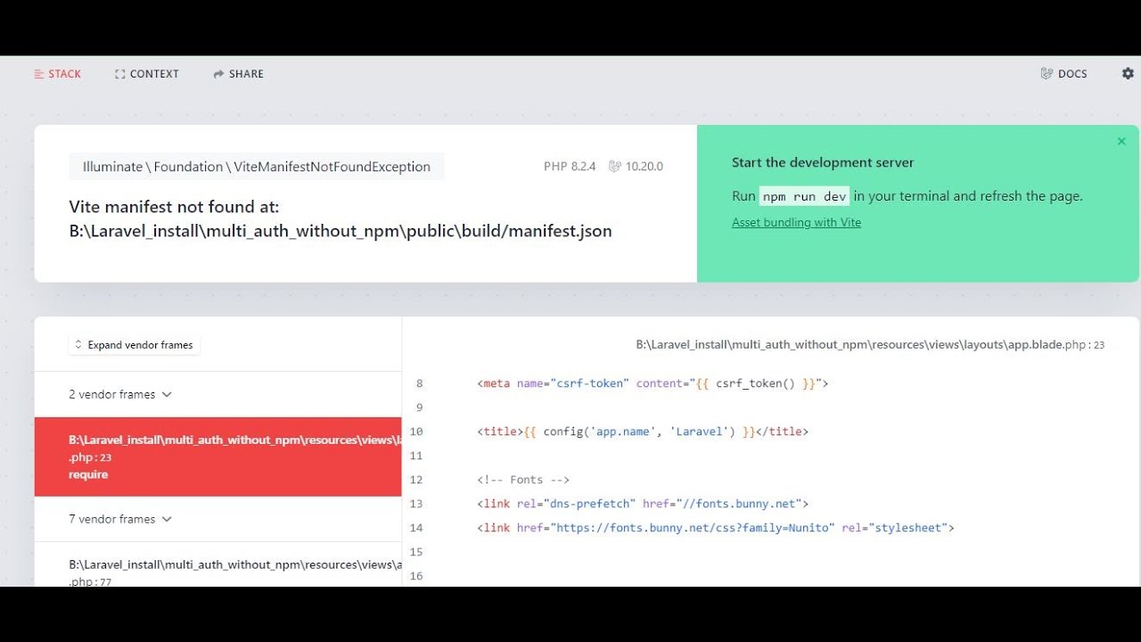
Task: Click code line 8 with csrf-token meta
Action: pos(653,383)
